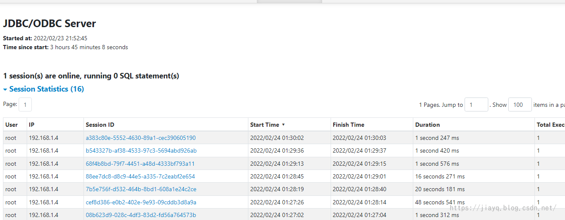Open page 1 in pagination
Viewport: 565px width, 220px height.
pyautogui.click(x=25, y=104)
